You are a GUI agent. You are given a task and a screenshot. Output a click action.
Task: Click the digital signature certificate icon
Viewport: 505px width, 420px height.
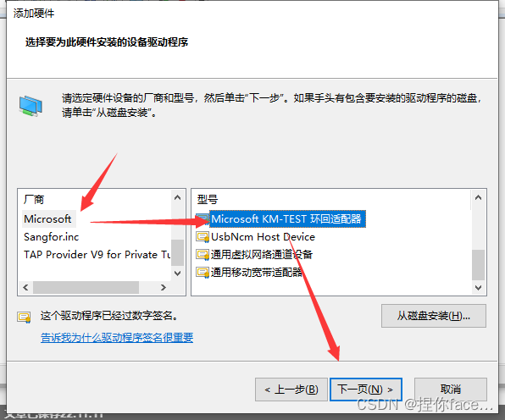(24, 318)
